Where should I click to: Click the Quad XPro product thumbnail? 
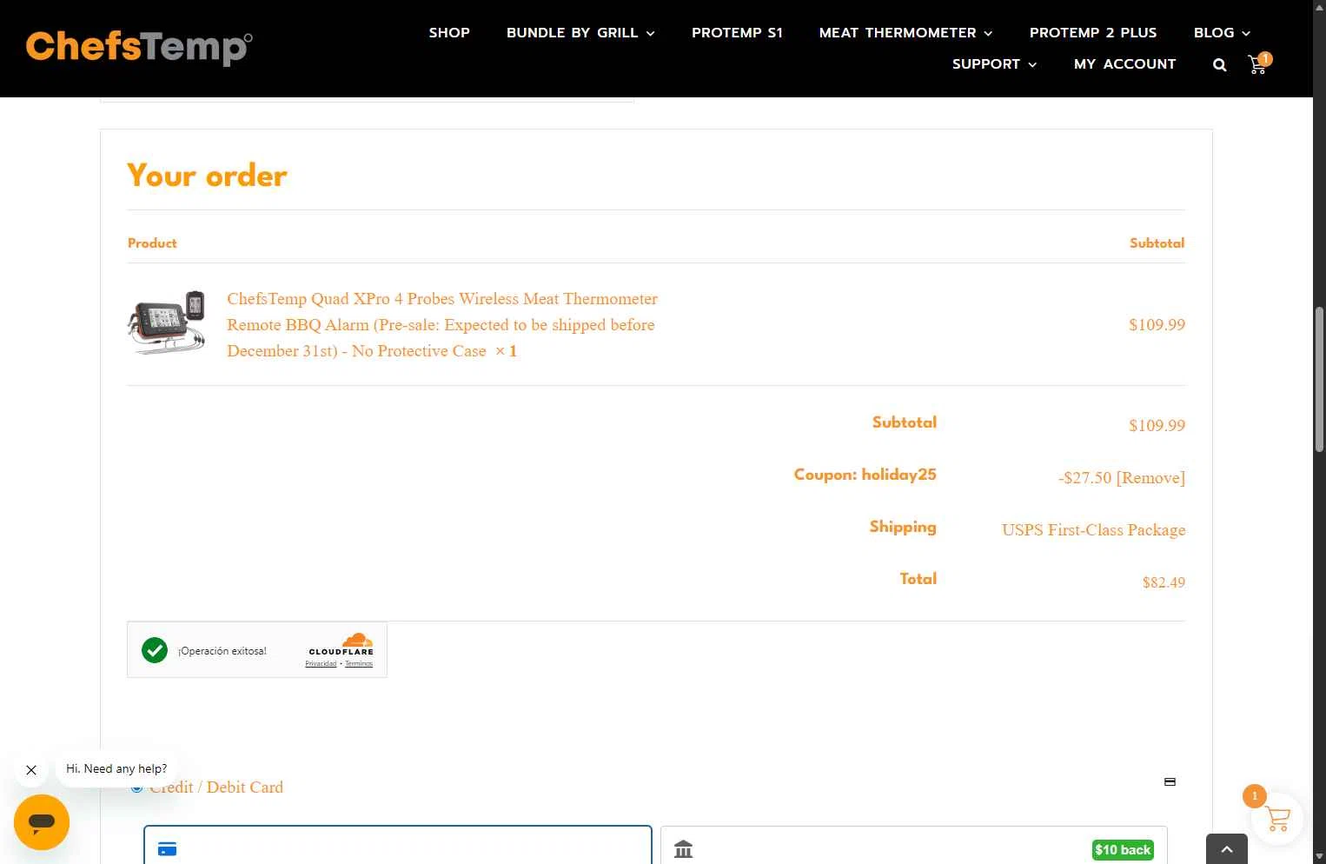[168, 322]
